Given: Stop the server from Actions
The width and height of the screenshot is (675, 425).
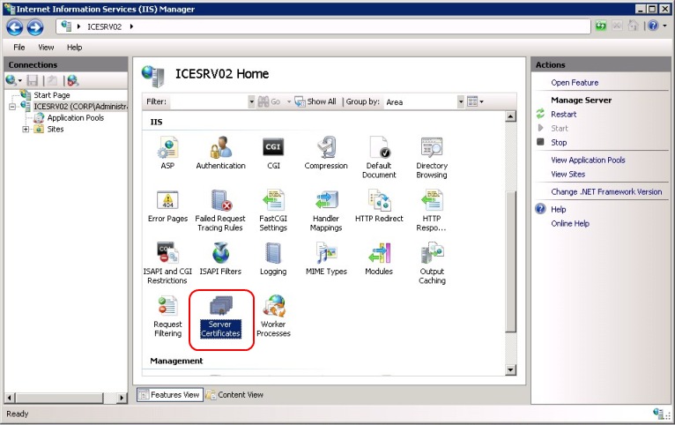Looking at the screenshot, I should point(559,143).
